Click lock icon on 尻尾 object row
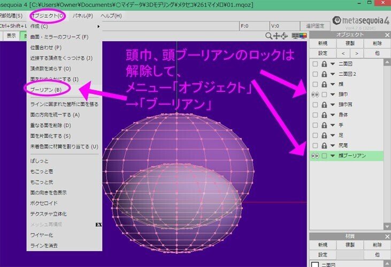The image size is (391, 267). (324, 146)
